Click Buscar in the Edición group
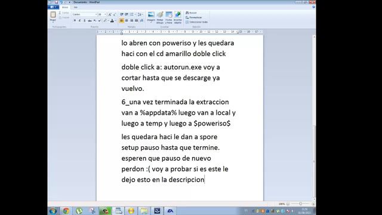Image resolution: width=382 pixels, height=215 pixels. [x=191, y=13]
